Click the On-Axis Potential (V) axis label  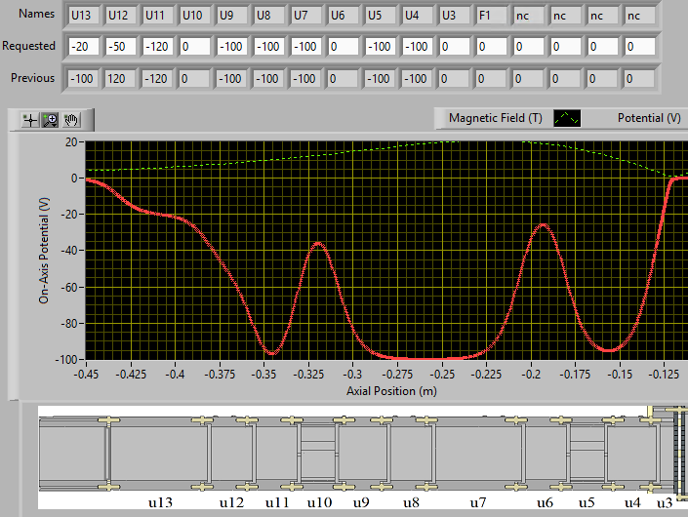point(44,251)
